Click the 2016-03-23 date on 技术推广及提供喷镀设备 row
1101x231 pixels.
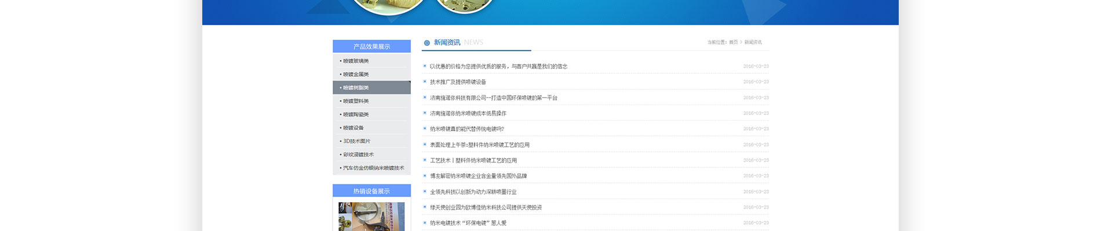click(x=756, y=82)
